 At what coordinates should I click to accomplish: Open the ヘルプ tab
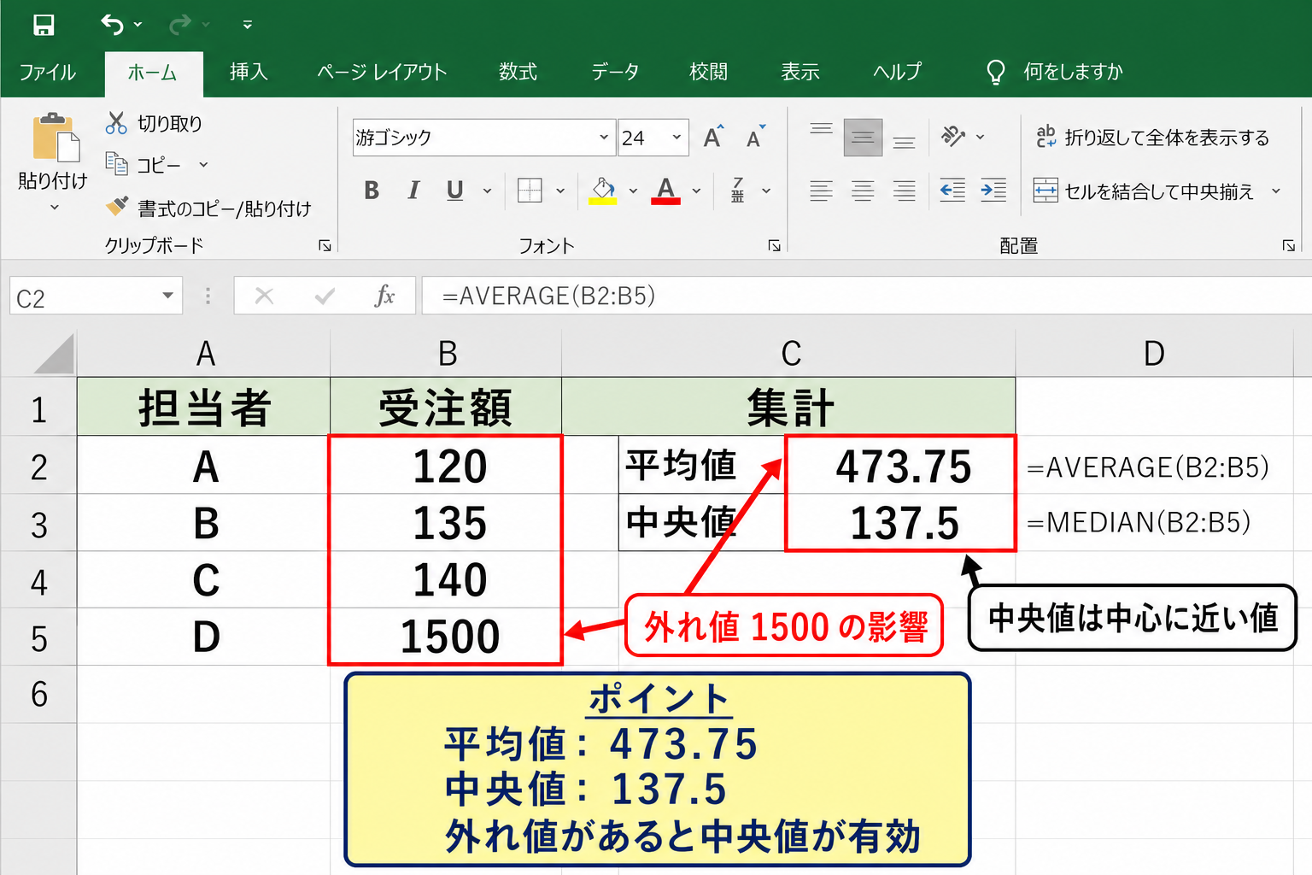tap(898, 73)
